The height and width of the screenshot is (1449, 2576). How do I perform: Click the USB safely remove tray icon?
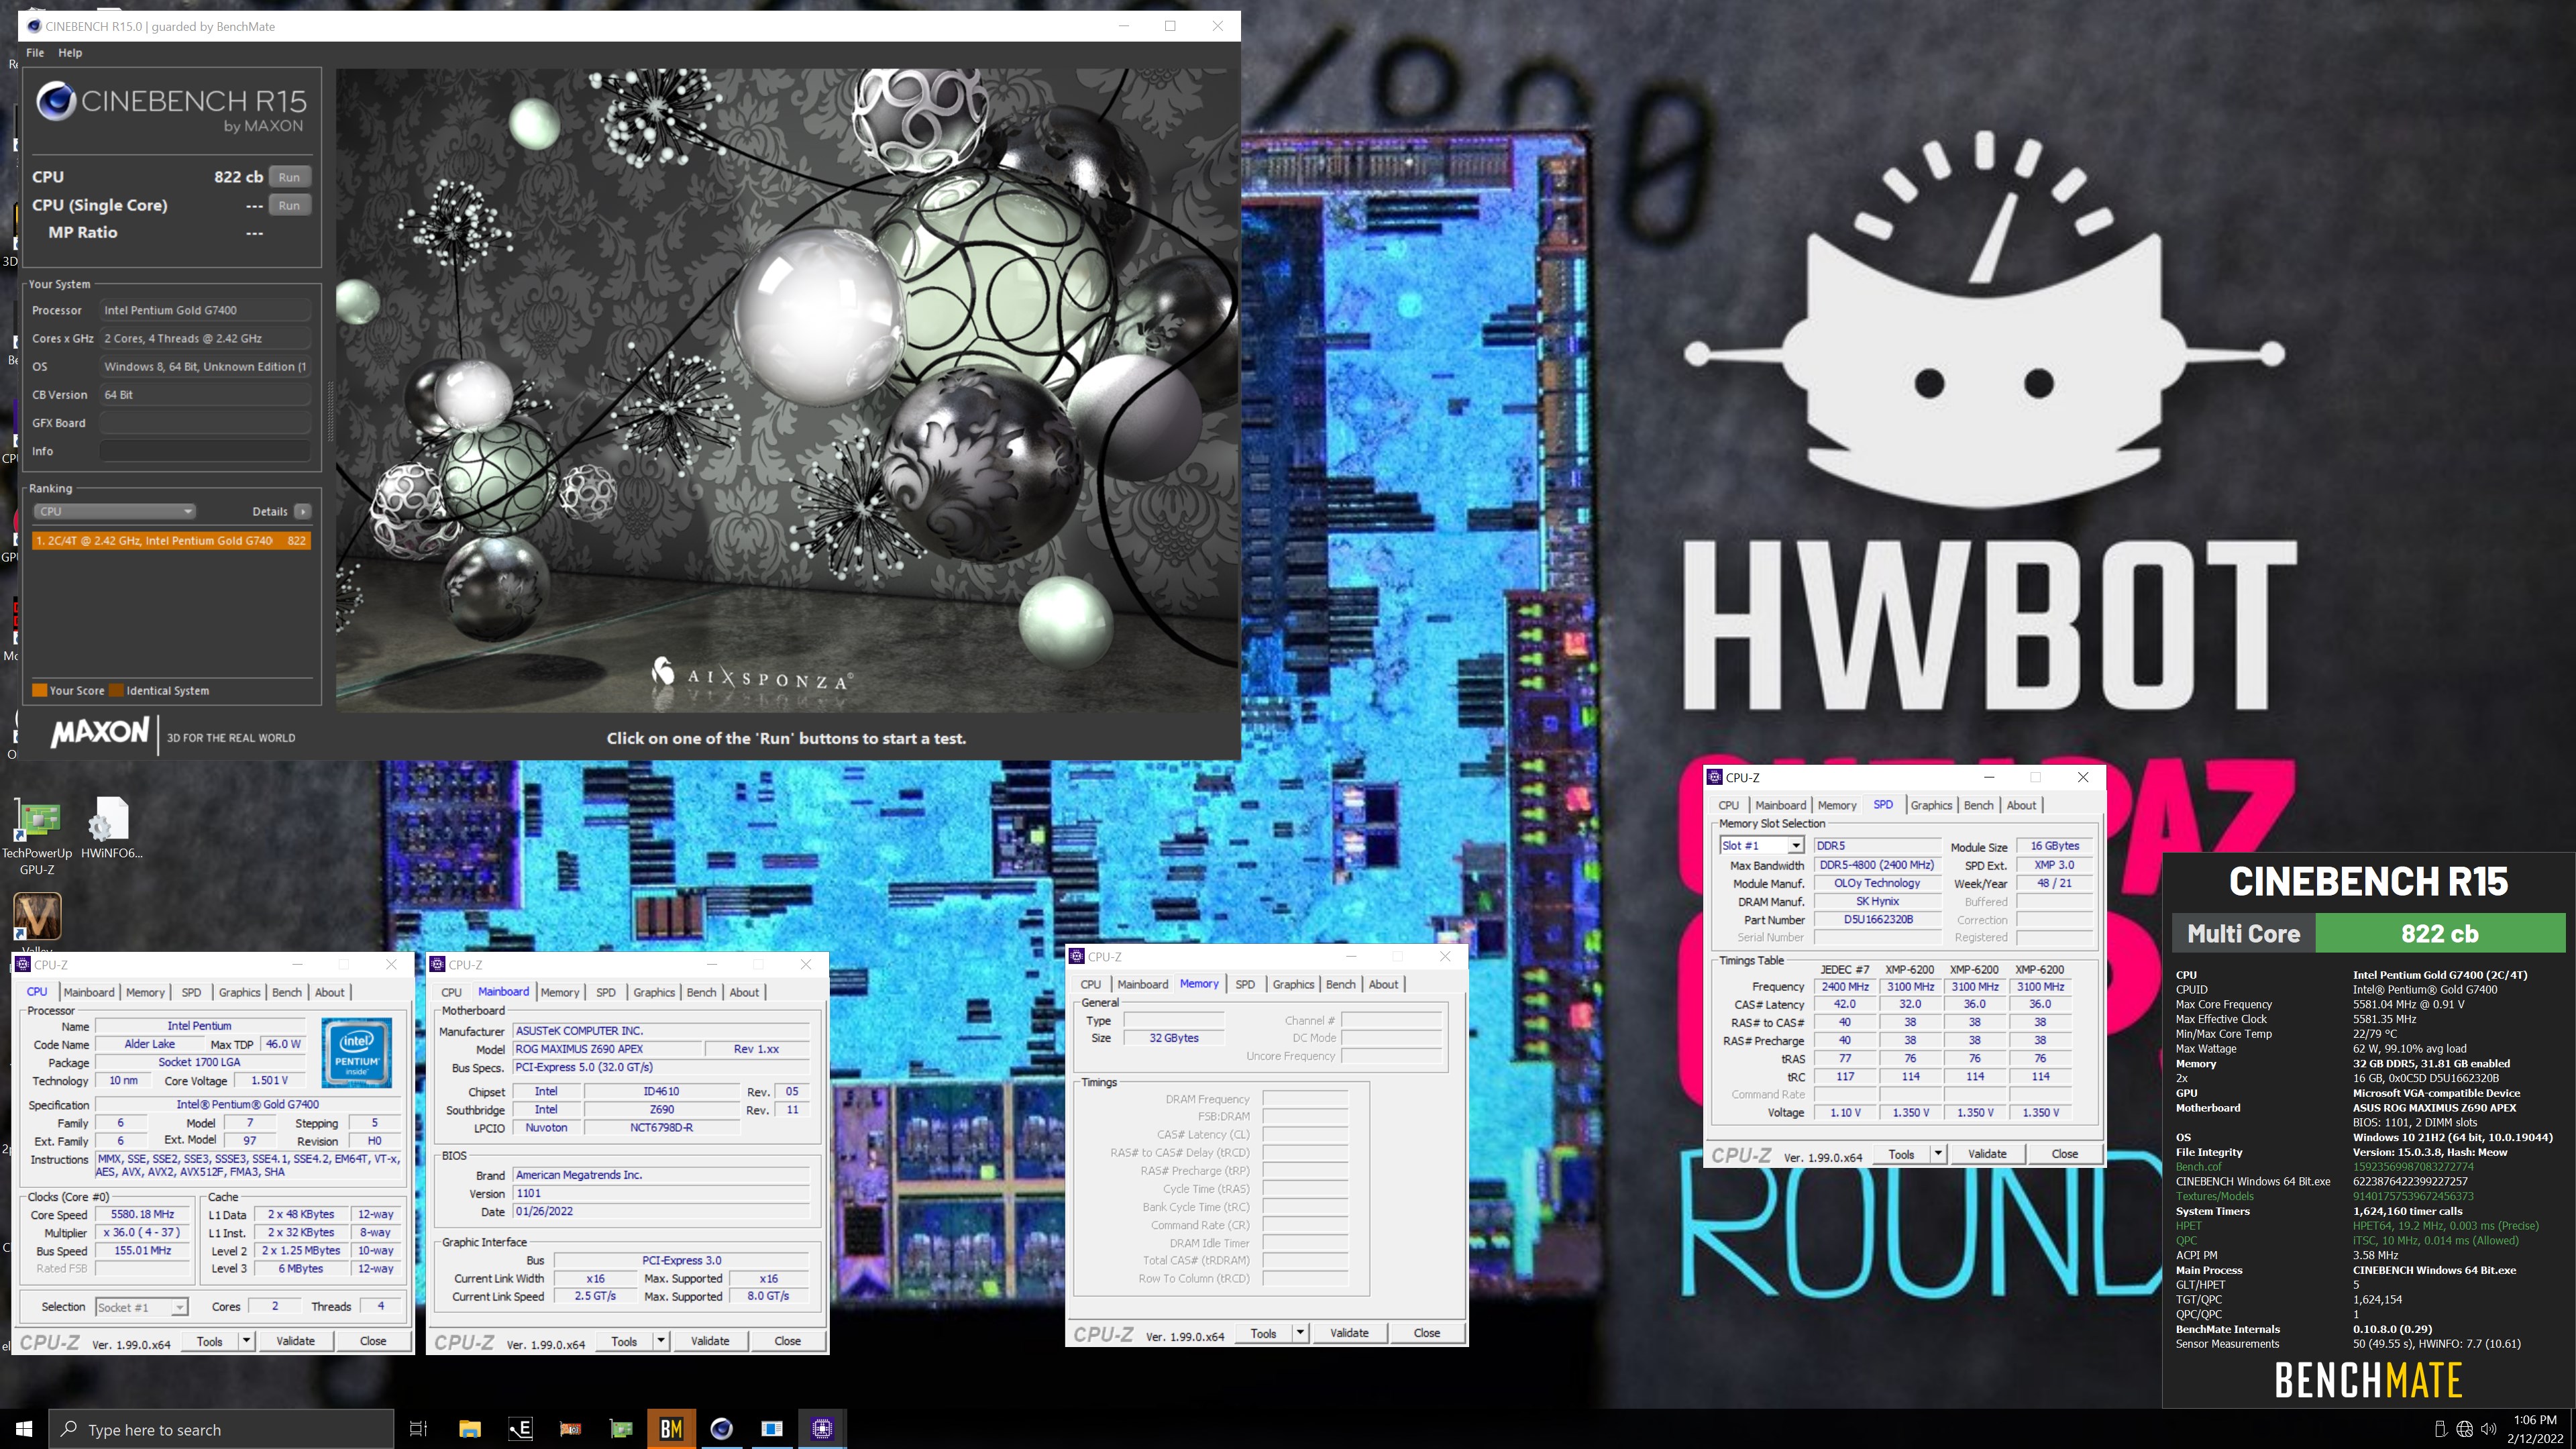click(x=2439, y=1429)
